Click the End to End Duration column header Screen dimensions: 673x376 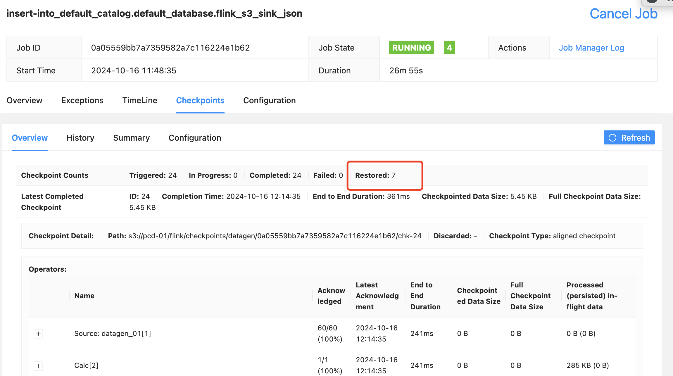coord(425,296)
